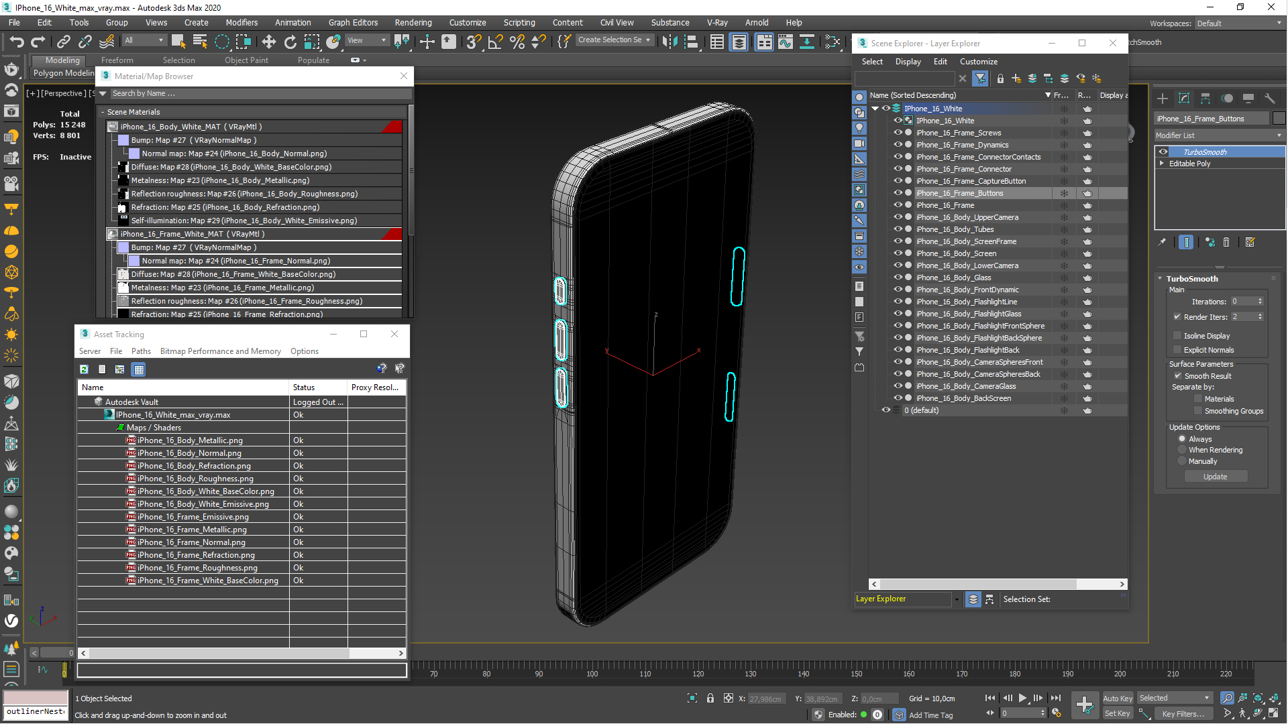Open the selection filter All dropdown
This screenshot has height=724, width=1288.
tap(144, 40)
